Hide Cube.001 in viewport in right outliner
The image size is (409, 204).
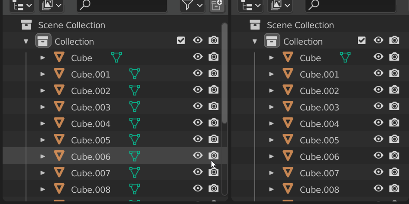379,73
